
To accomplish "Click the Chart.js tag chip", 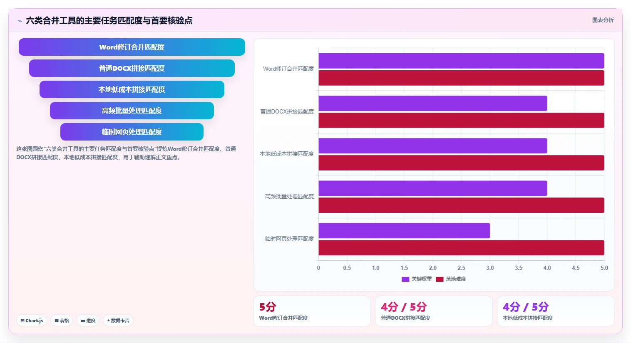I will pyautogui.click(x=32, y=321).
